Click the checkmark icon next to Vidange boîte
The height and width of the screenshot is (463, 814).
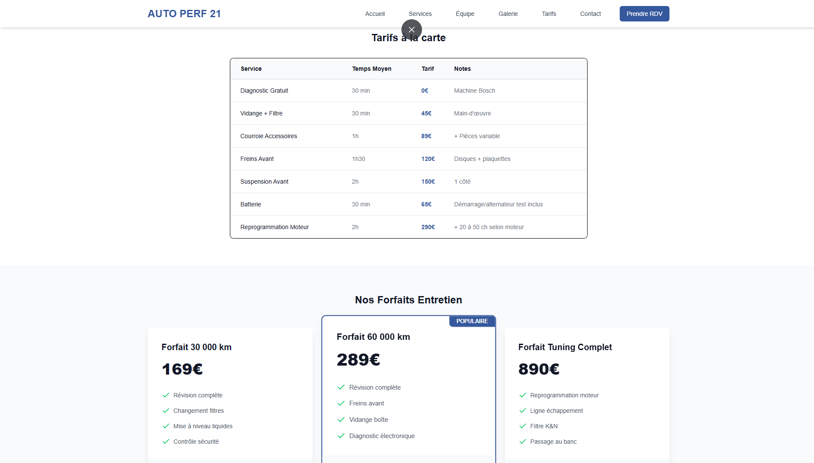click(341, 420)
